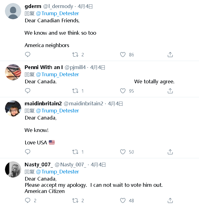The width and height of the screenshot is (199, 206).
Task: Share gderm's tweet
Action: pos(170,55)
